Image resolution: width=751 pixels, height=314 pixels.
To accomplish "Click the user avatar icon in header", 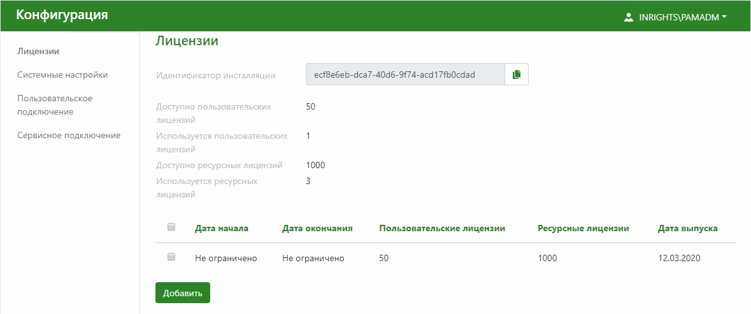I will (x=628, y=18).
